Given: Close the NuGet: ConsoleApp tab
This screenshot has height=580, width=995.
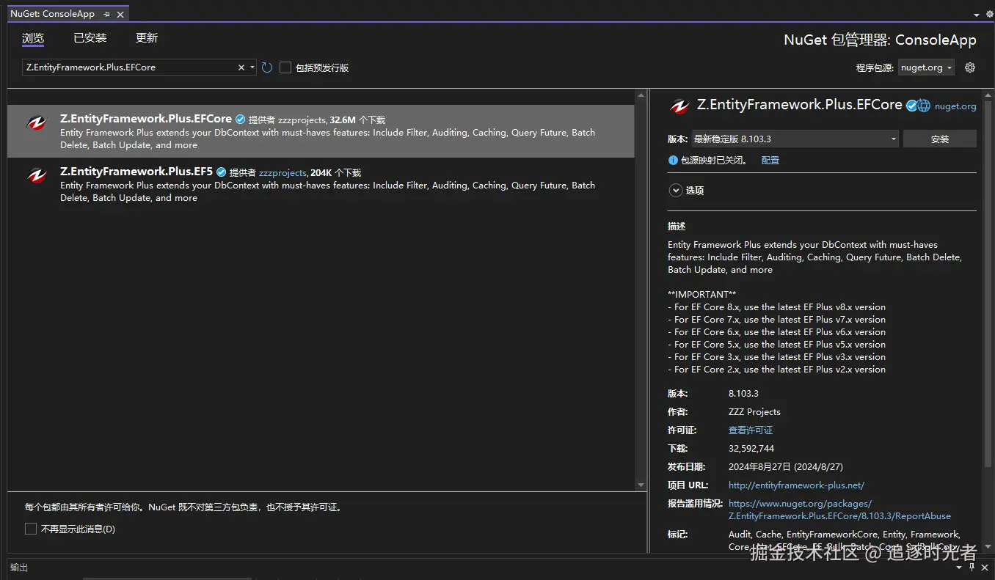Looking at the screenshot, I should 120,14.
